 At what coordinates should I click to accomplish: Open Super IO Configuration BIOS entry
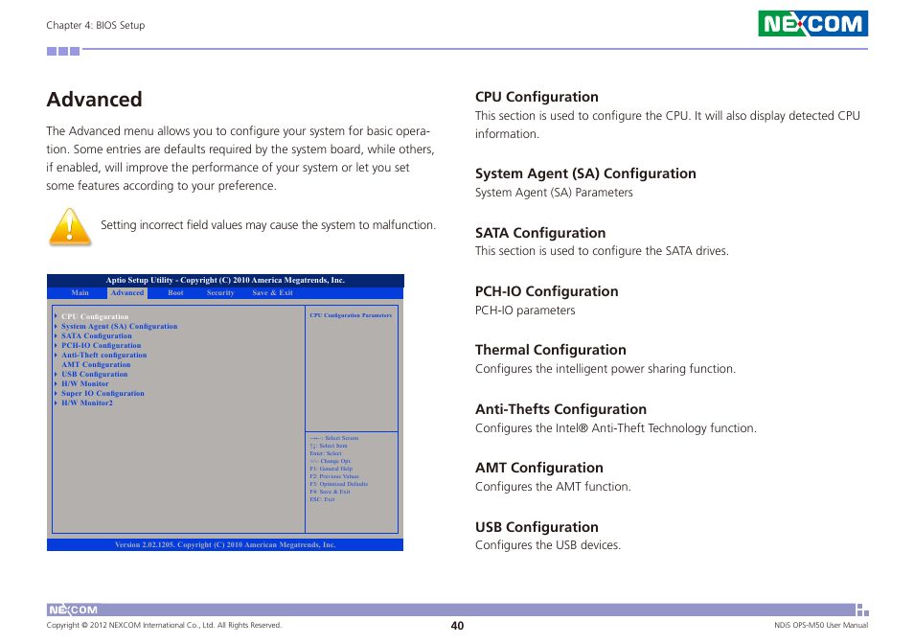103,393
